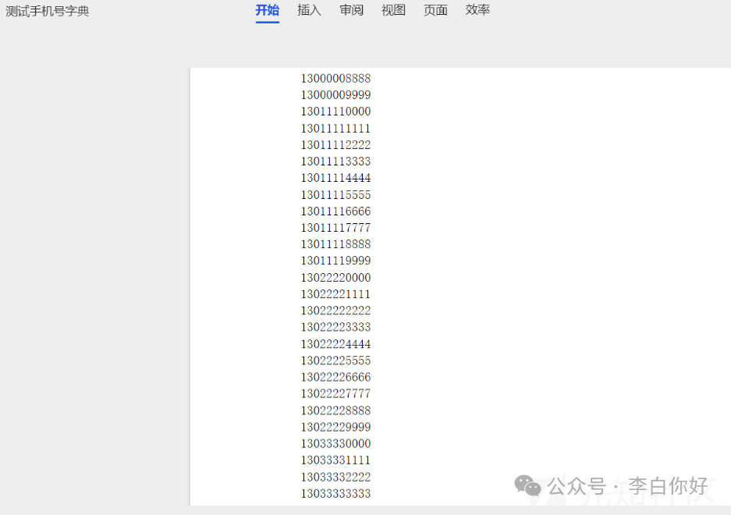Open the 视图 tab
This screenshot has height=515, width=731.
[393, 11]
